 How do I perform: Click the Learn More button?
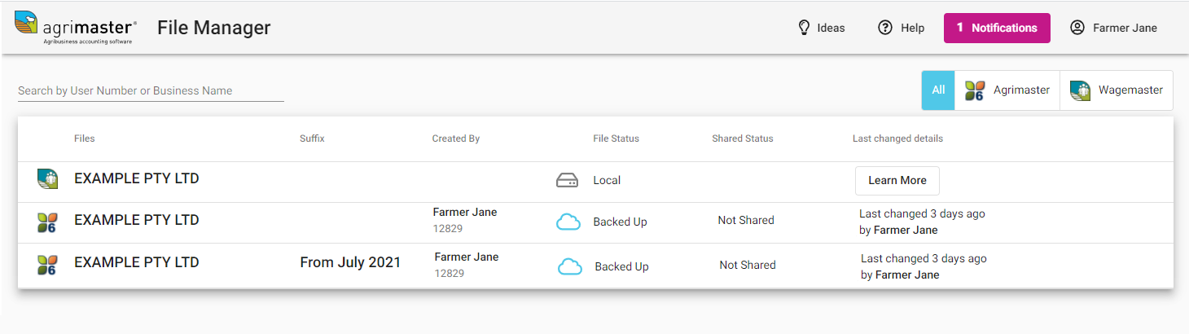(x=897, y=181)
